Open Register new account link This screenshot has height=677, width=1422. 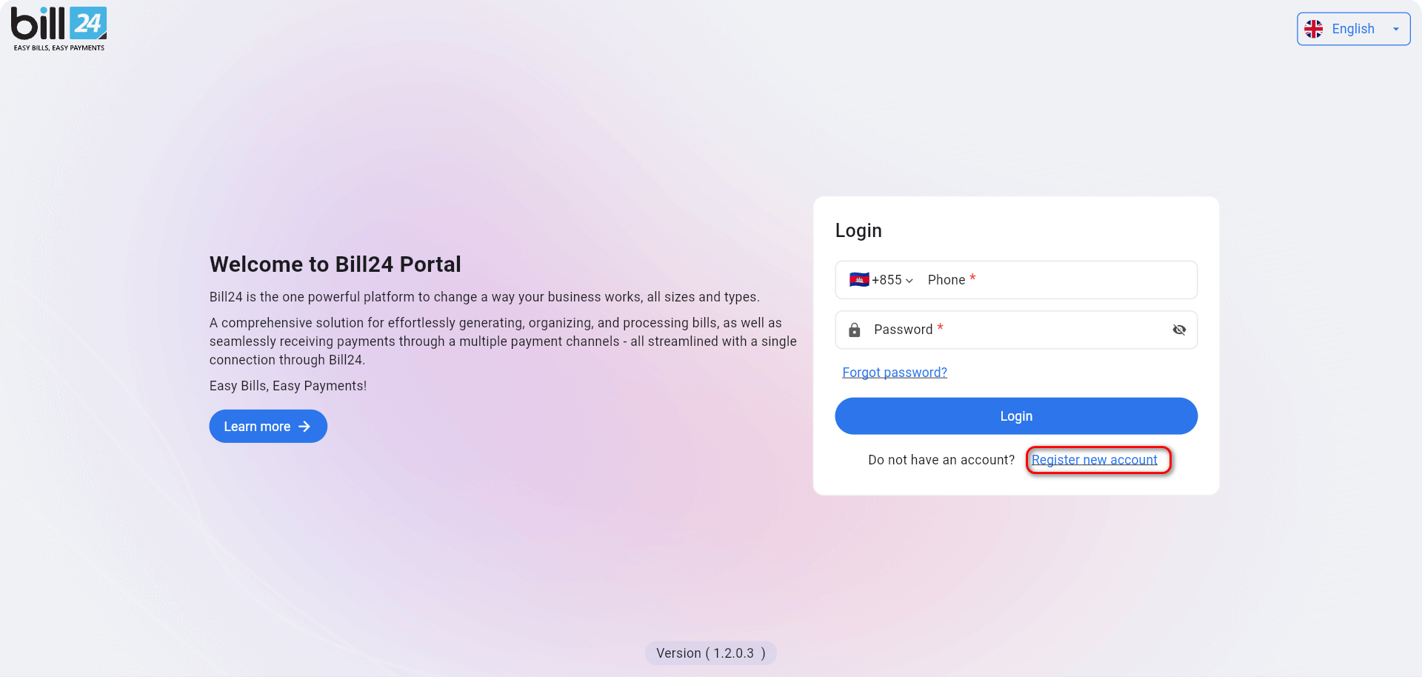click(1095, 460)
